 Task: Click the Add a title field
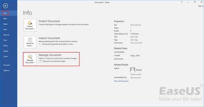coord(134,37)
